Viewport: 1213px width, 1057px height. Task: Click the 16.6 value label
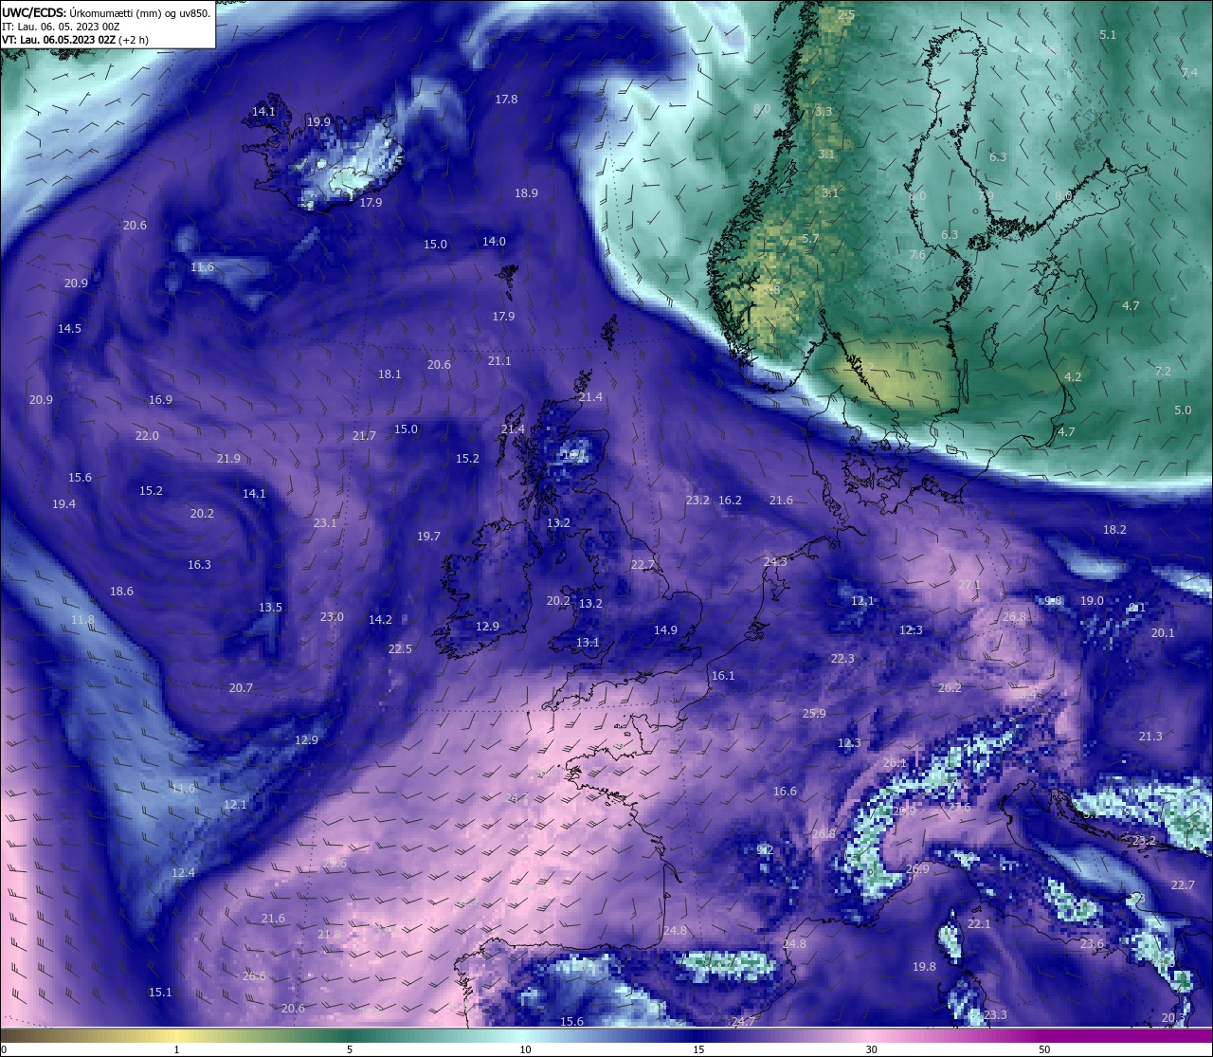[x=785, y=792]
